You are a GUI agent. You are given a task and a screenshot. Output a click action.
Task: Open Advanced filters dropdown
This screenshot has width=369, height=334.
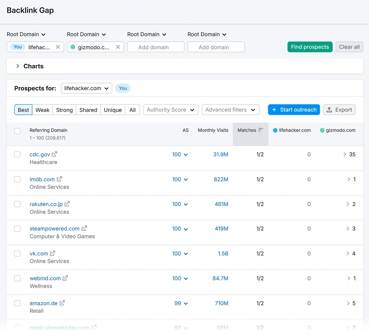(x=230, y=110)
